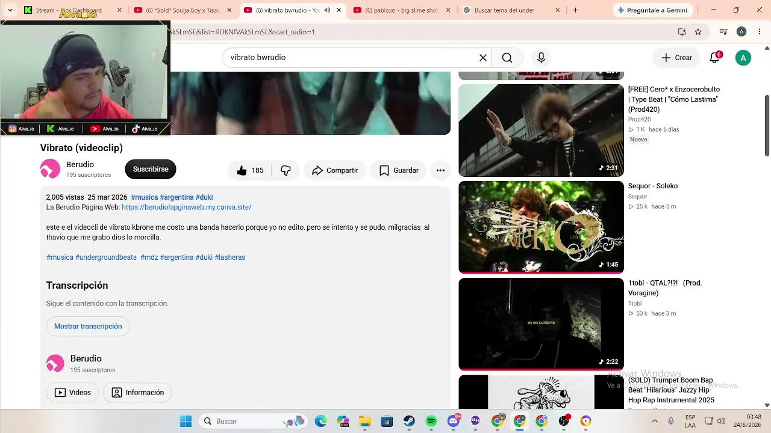Open Chrome media controls icon
The image size is (771, 433).
click(x=724, y=32)
